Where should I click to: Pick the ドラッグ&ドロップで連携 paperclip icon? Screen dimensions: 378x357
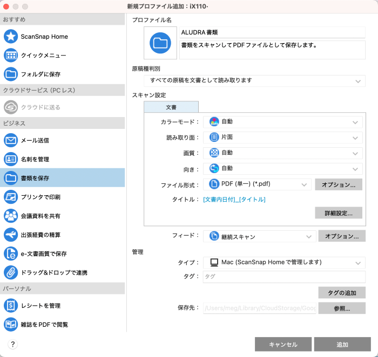(11, 272)
